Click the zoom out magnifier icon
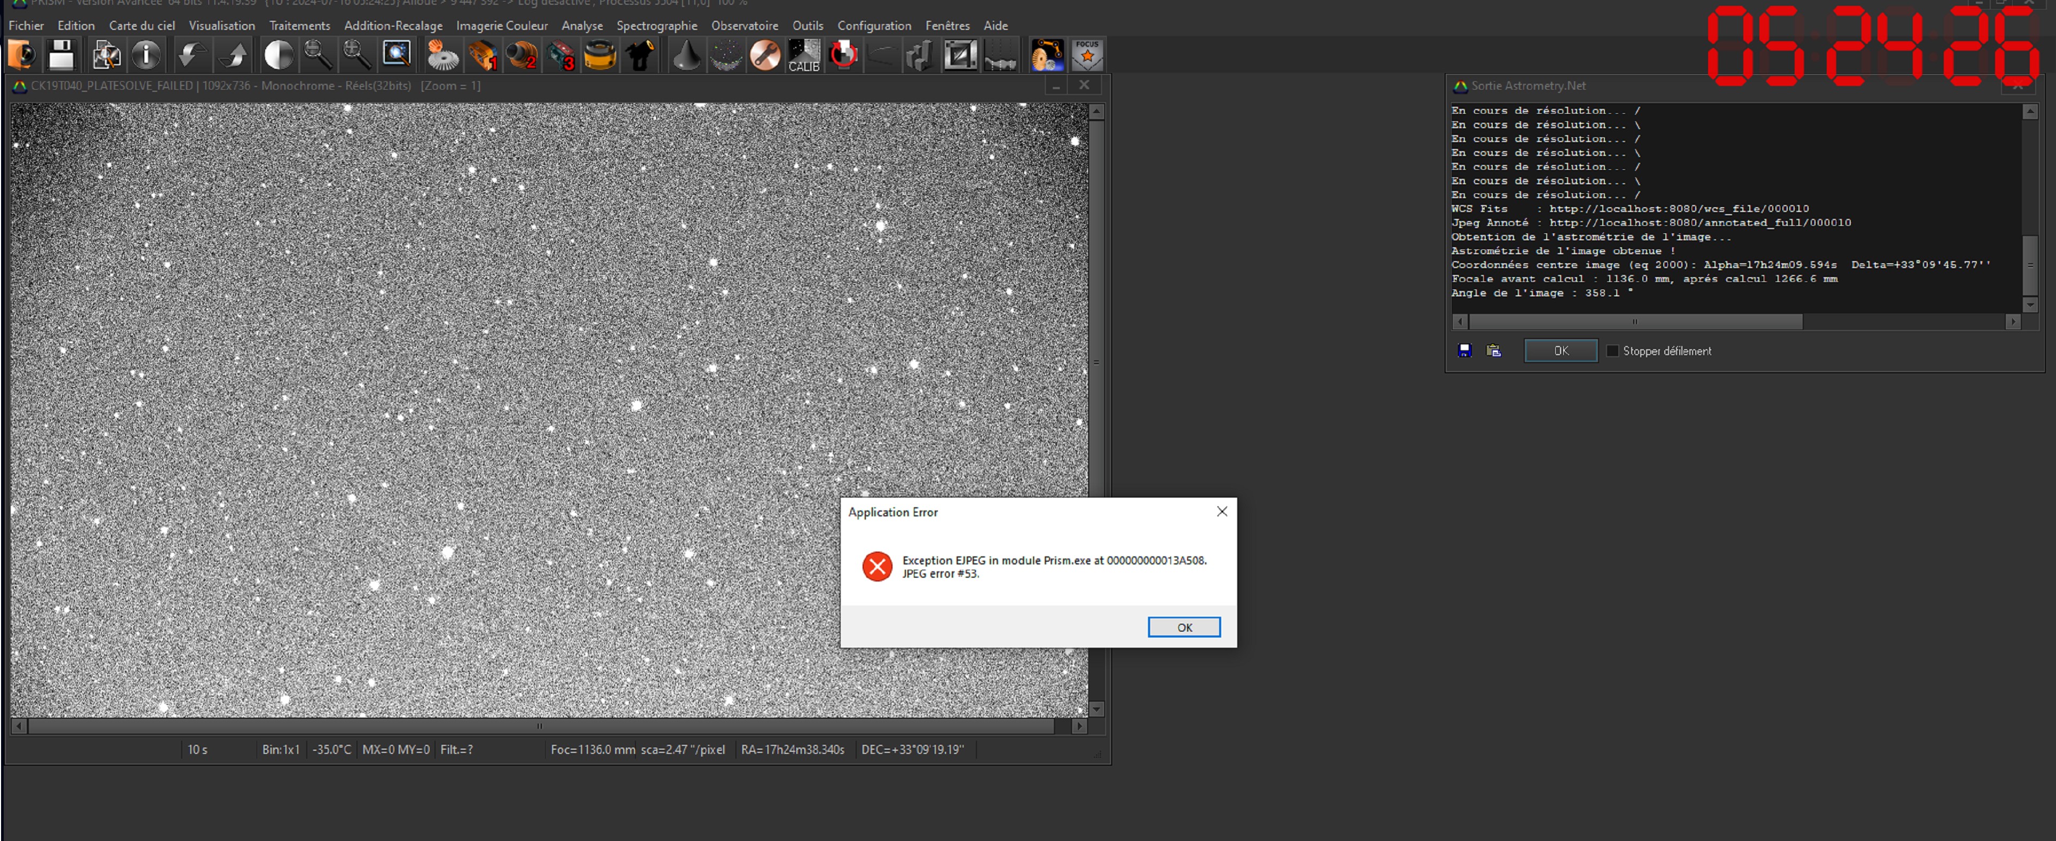 317,55
